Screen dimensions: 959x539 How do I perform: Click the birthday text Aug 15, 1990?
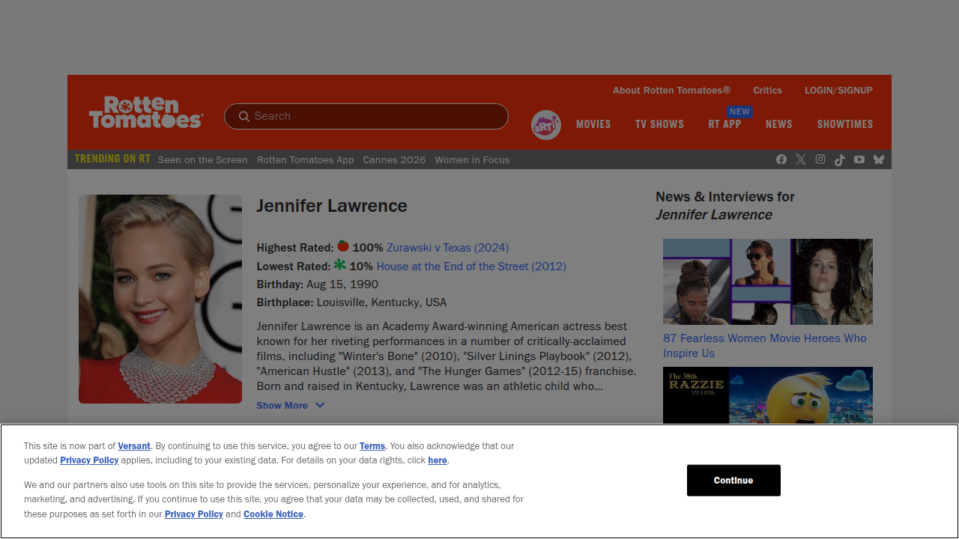(x=342, y=284)
